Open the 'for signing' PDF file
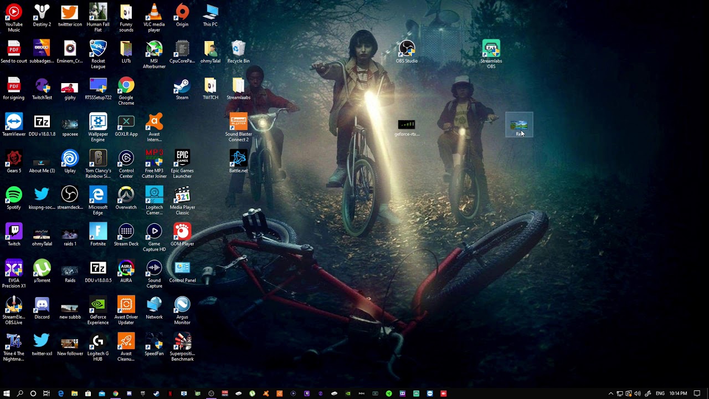This screenshot has width=709, height=399. 14,89
